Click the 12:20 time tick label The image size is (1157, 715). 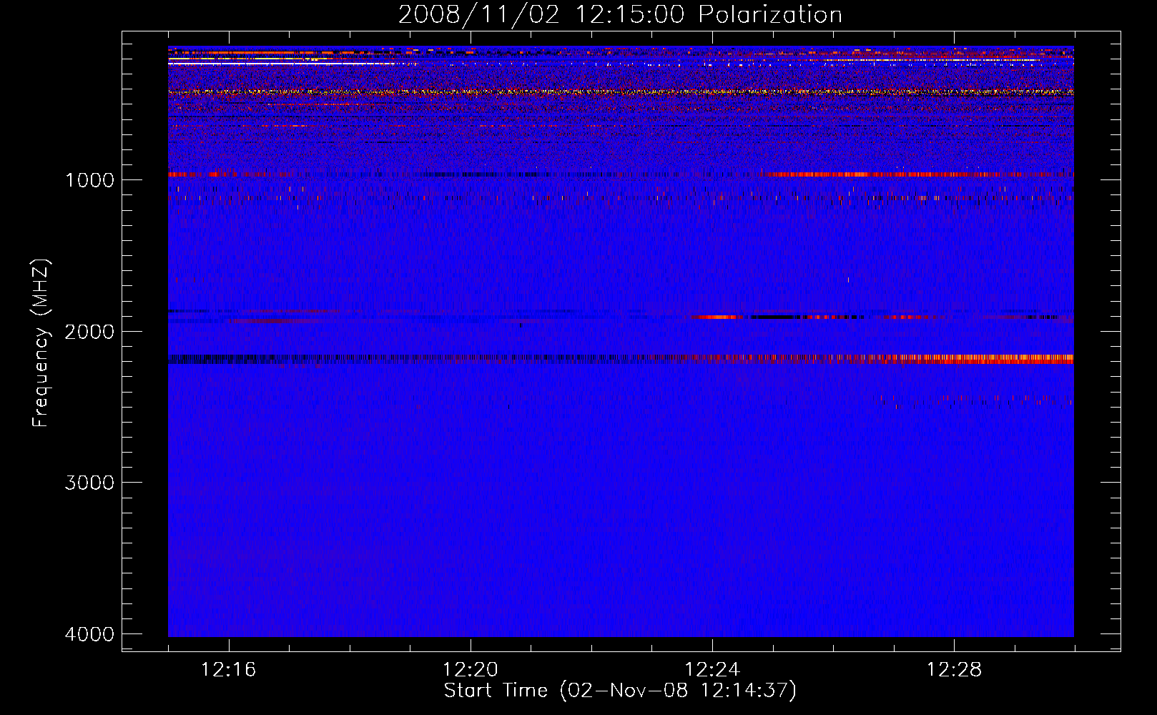(470, 670)
